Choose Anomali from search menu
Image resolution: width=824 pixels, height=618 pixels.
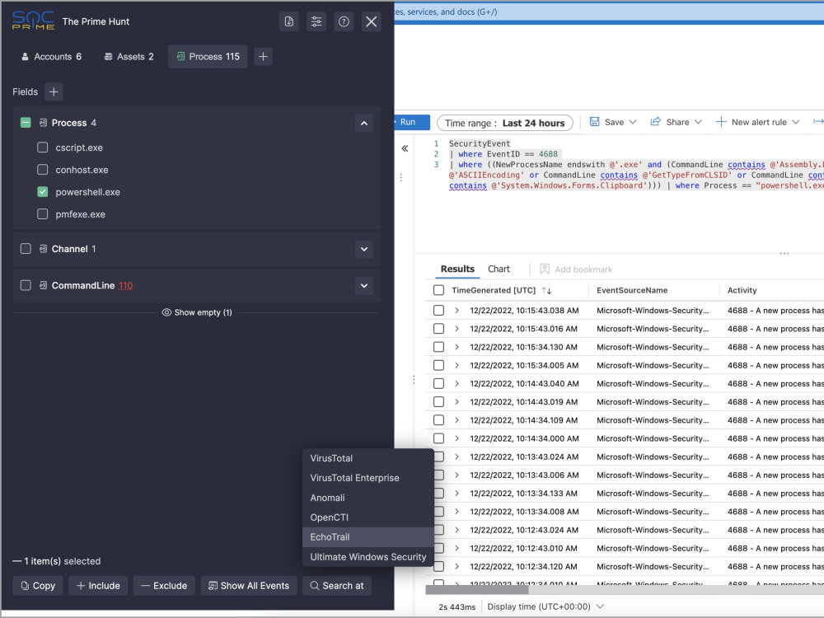click(368, 499)
